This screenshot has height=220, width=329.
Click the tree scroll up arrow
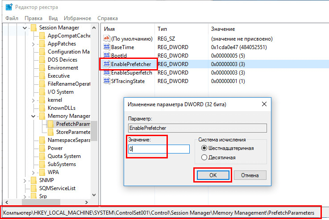(94, 28)
